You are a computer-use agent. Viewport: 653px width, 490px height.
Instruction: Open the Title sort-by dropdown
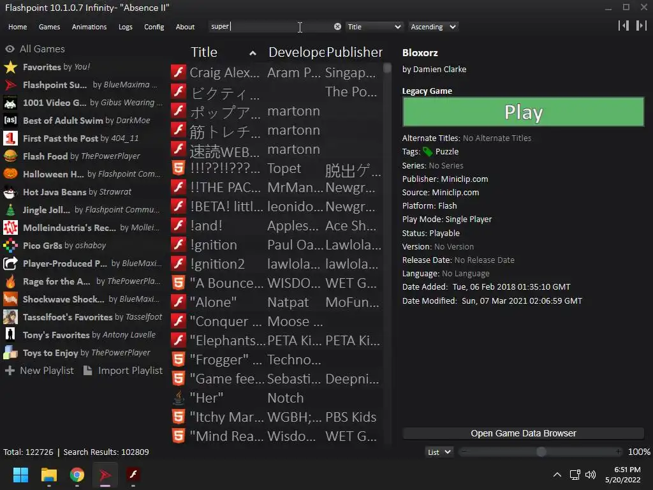pos(374,27)
